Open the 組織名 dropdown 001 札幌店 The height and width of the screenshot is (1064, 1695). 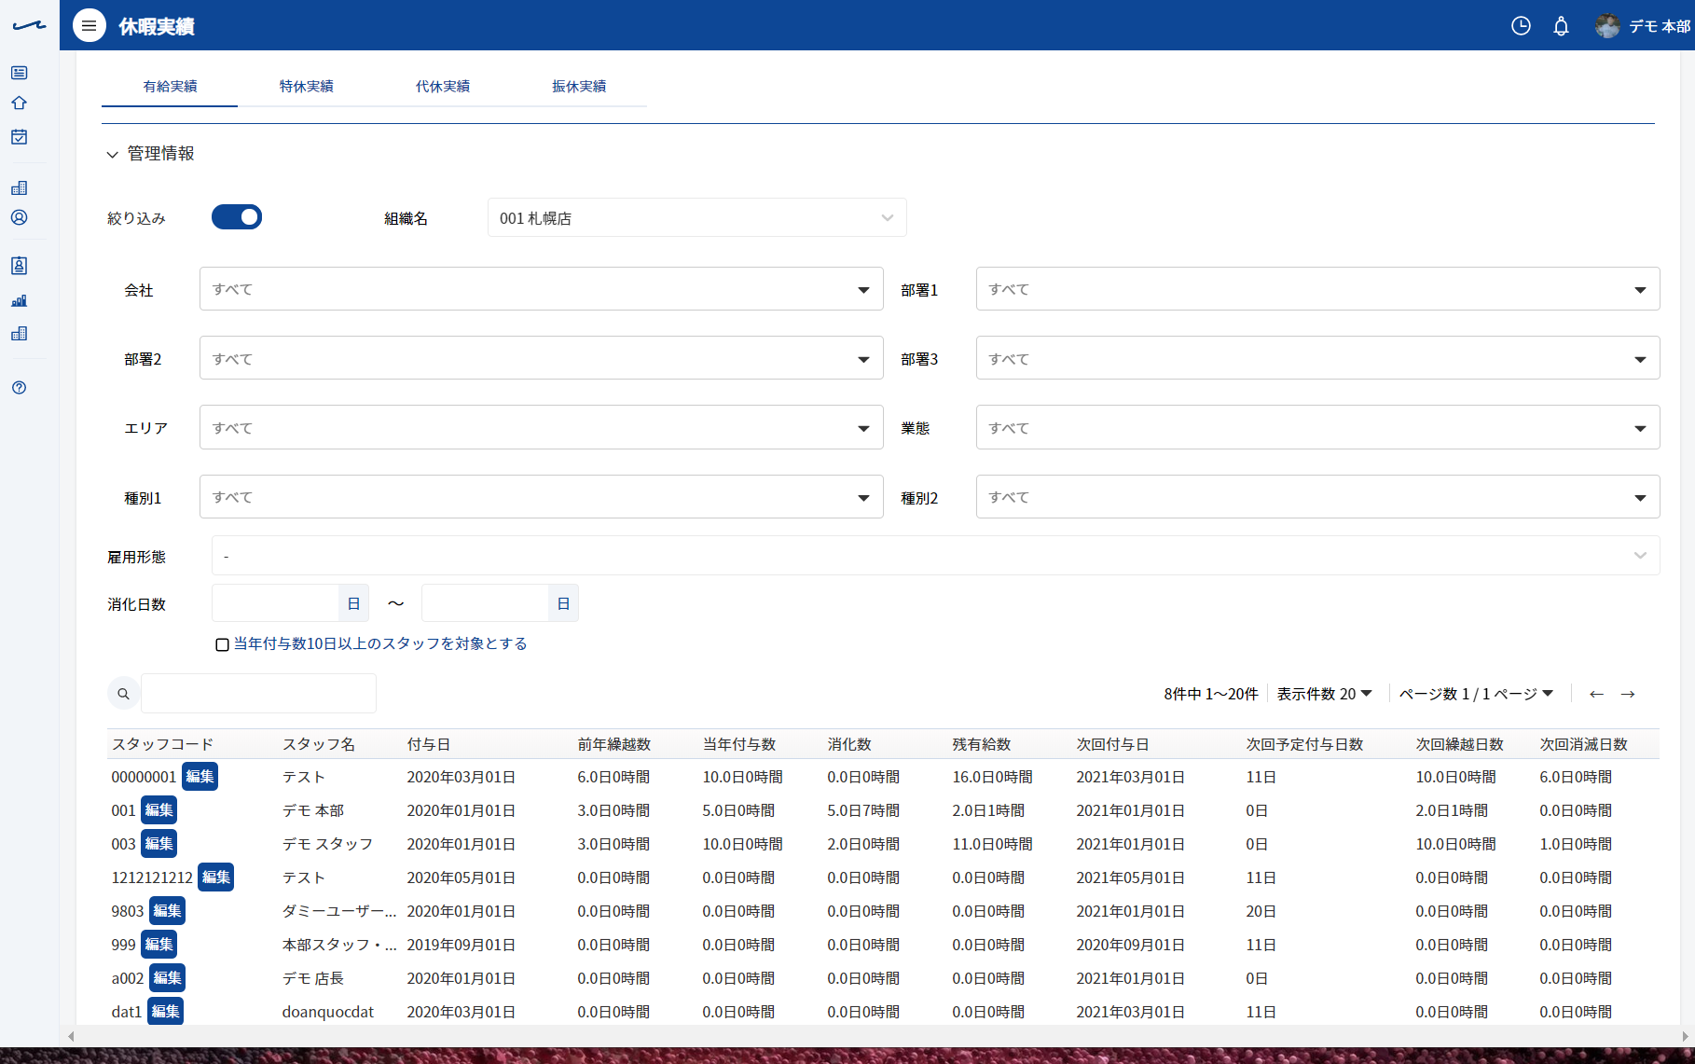click(x=696, y=217)
